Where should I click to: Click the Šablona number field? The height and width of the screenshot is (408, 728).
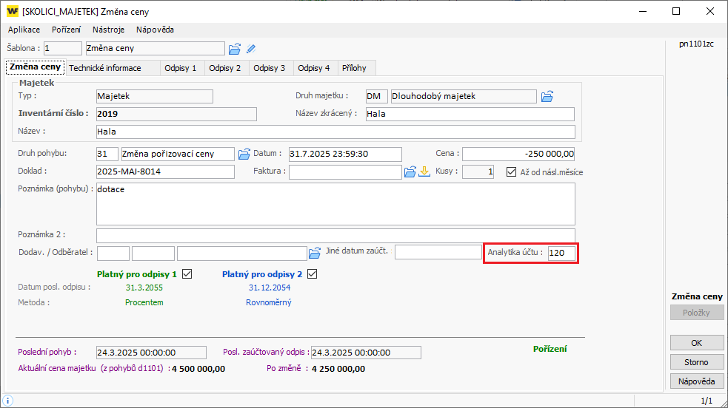[63, 48]
